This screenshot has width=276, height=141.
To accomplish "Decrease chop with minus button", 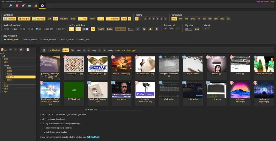I will coord(100,50).
